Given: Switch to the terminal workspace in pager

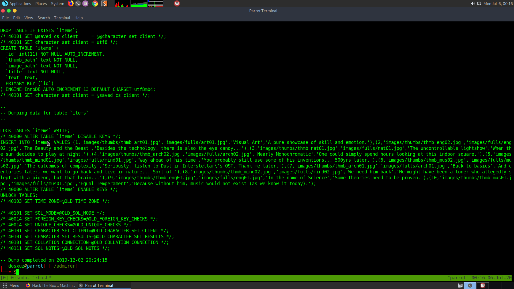Looking at the screenshot, I should [x=470, y=286].
